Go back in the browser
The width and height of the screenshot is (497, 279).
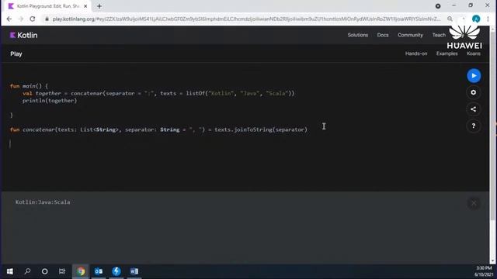[9, 19]
